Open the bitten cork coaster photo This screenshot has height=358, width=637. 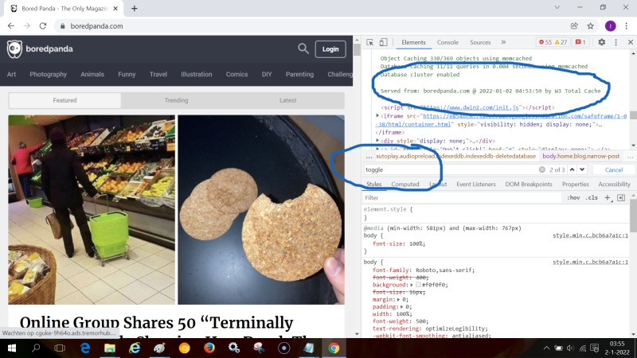[261, 209]
